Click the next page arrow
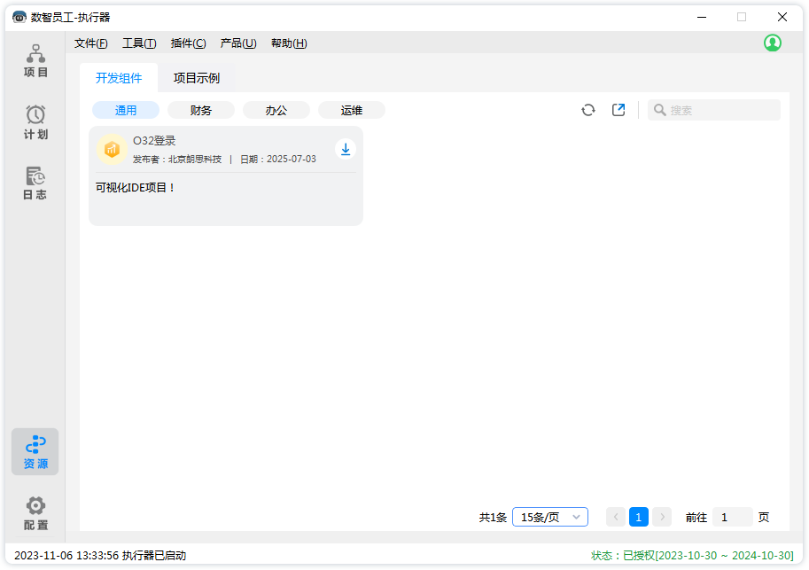This screenshot has height=570, width=809. tap(662, 516)
